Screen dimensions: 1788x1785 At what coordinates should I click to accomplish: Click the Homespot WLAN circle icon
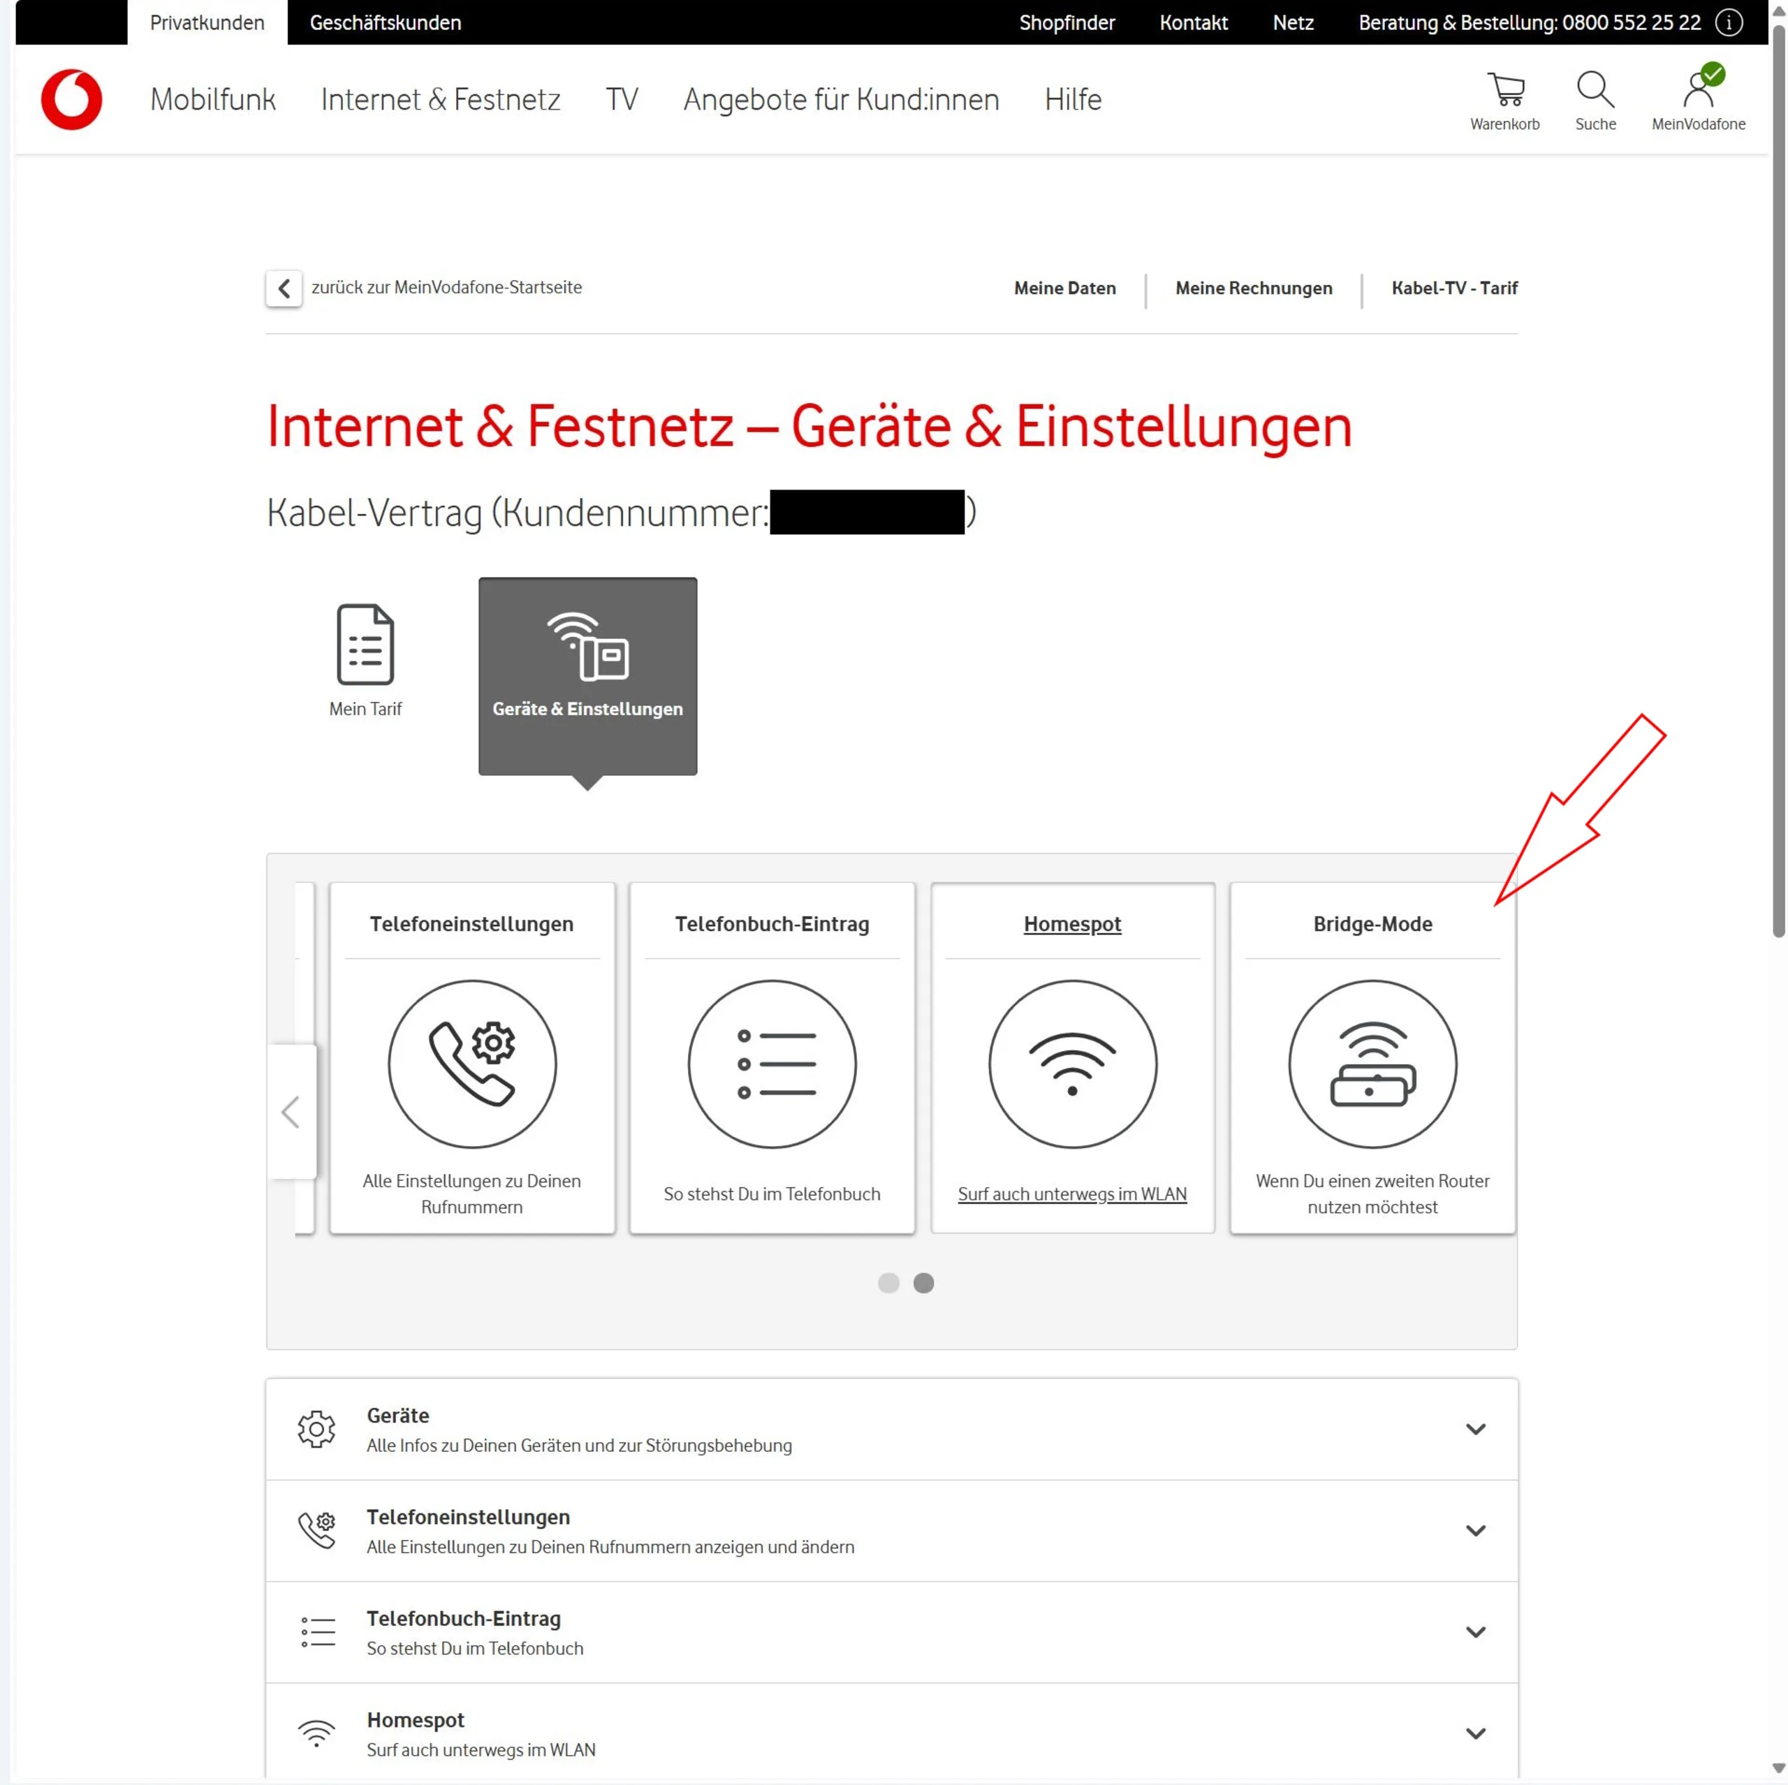pyautogui.click(x=1071, y=1063)
